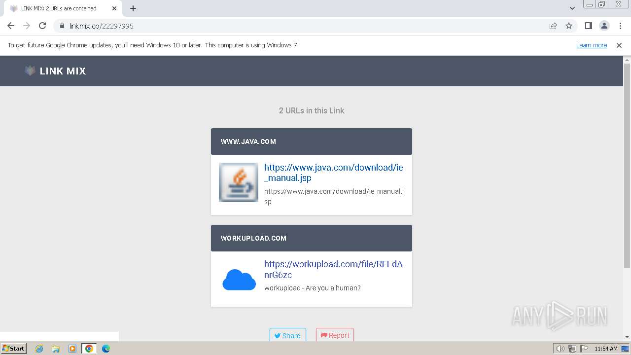Click 'workupload - Are you a human?' text
631x355 pixels.
coord(313,288)
